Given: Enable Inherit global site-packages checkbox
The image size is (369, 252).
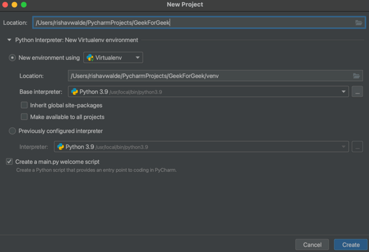Looking at the screenshot, I should click(24, 105).
